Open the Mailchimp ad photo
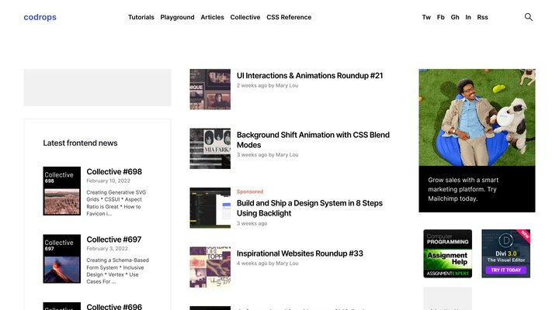Viewport: 559px width, 310px height. (x=477, y=118)
